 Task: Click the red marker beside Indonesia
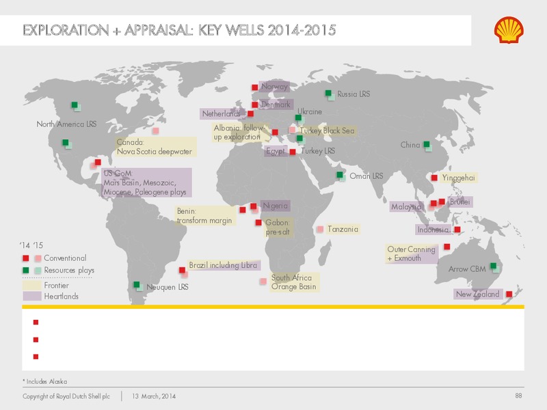point(457,230)
